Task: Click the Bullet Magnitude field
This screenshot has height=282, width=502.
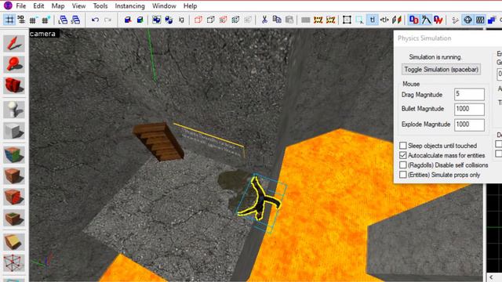Action: (x=469, y=110)
